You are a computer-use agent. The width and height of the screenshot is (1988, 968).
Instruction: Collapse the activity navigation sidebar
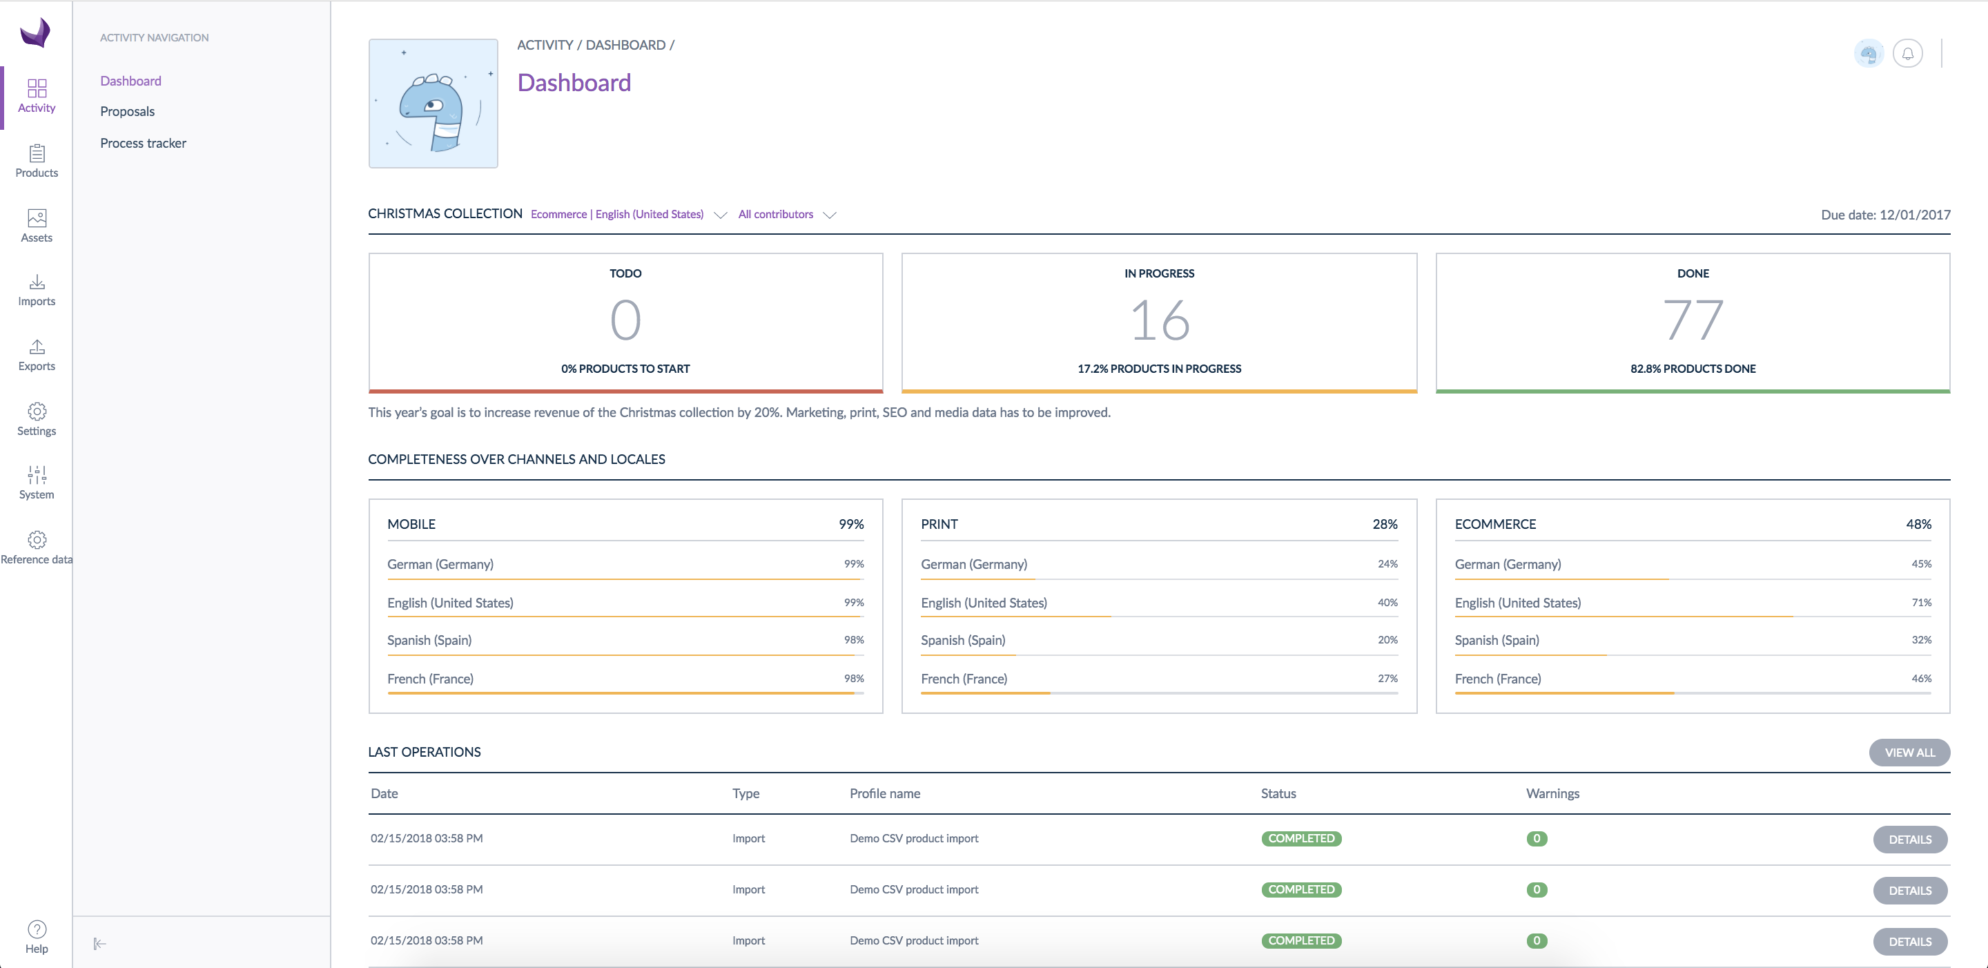(x=100, y=943)
